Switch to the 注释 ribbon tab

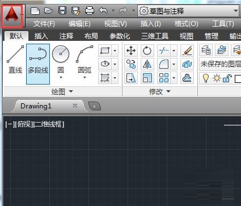click(x=66, y=36)
